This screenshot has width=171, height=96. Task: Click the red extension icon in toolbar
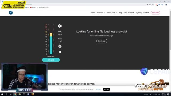click(x=157, y=5)
